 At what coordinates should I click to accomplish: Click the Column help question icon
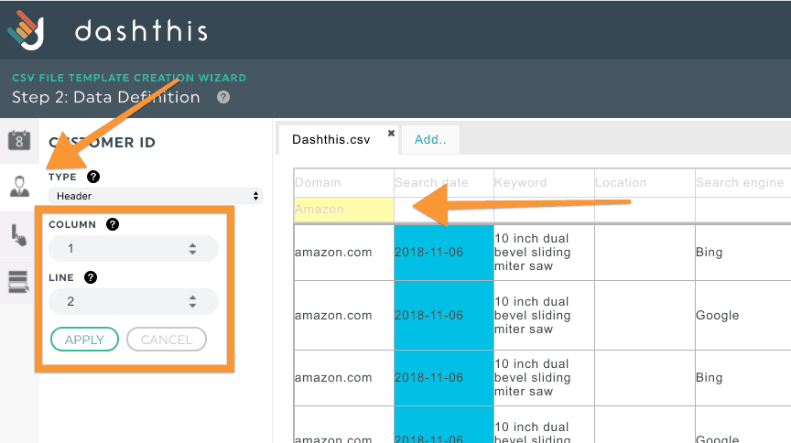pos(113,224)
